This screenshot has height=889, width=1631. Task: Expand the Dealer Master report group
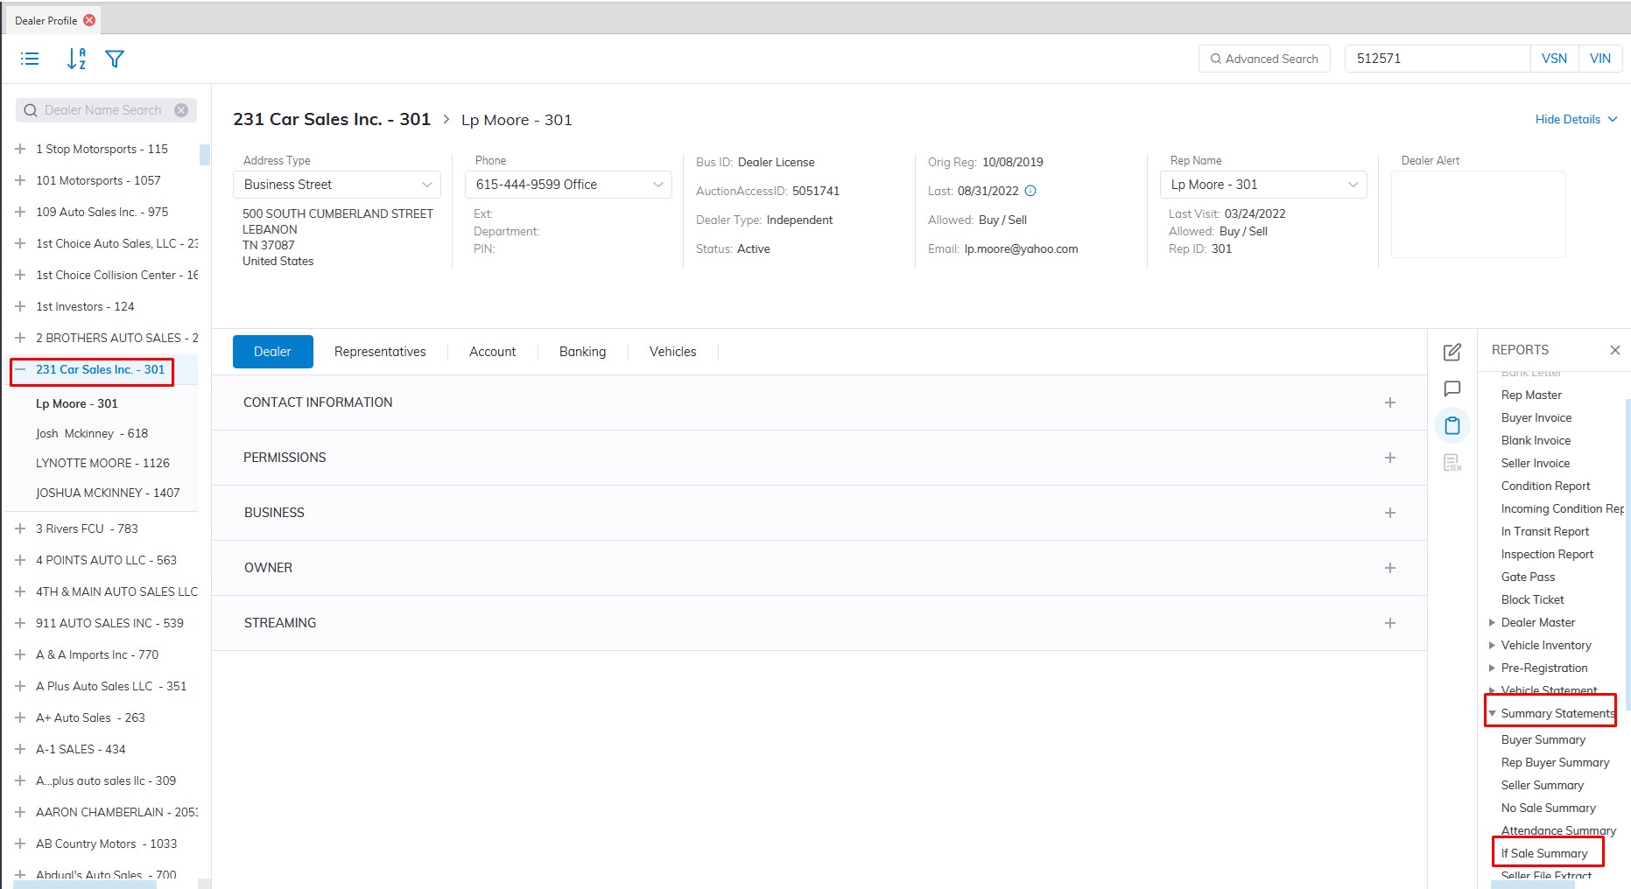click(x=1492, y=623)
